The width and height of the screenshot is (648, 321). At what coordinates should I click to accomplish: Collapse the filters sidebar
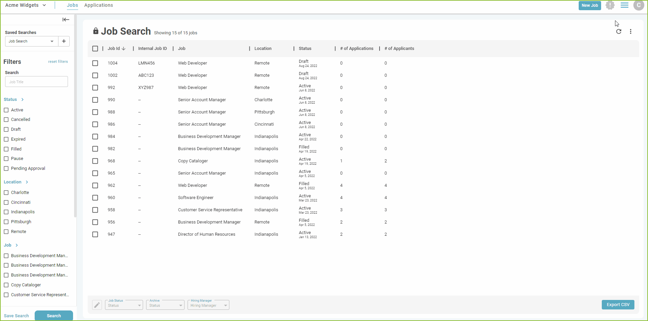pos(66,19)
